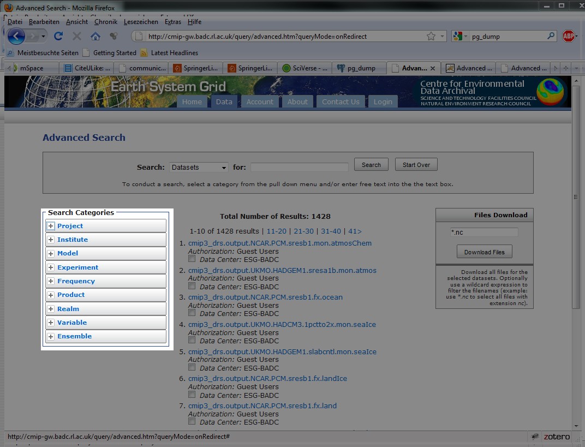Viewport: 585px width, 447px height.
Task: Expand the Project search category
Action: pyautogui.click(x=51, y=226)
